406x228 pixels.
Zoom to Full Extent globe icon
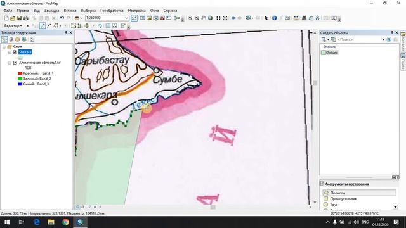click(x=210, y=18)
